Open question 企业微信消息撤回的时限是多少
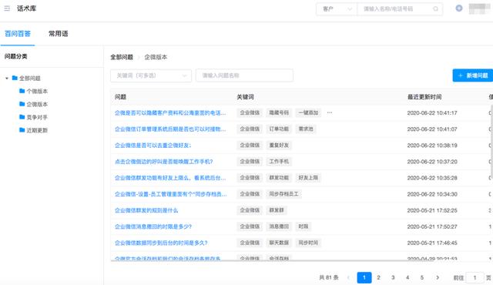This screenshot has width=493, height=285. click(153, 226)
